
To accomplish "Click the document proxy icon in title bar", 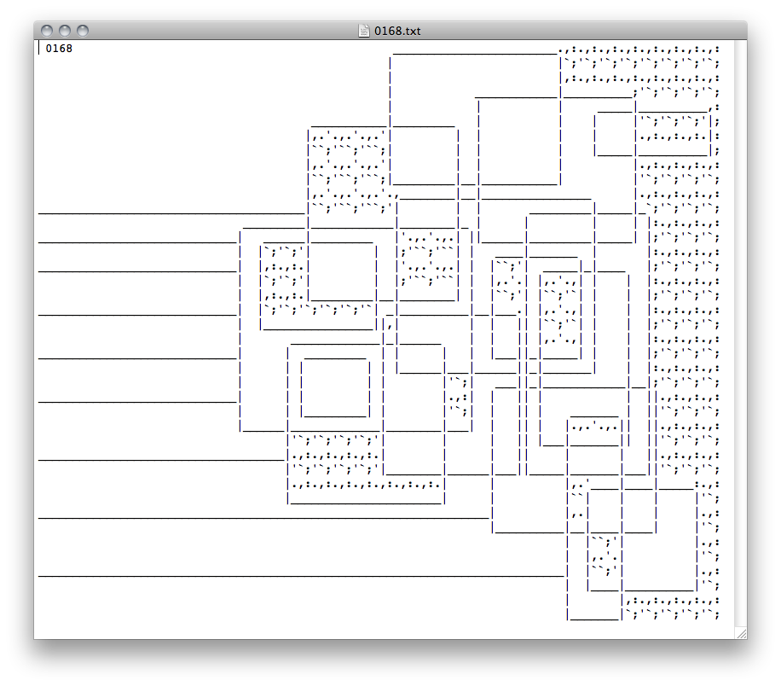I will coord(364,31).
